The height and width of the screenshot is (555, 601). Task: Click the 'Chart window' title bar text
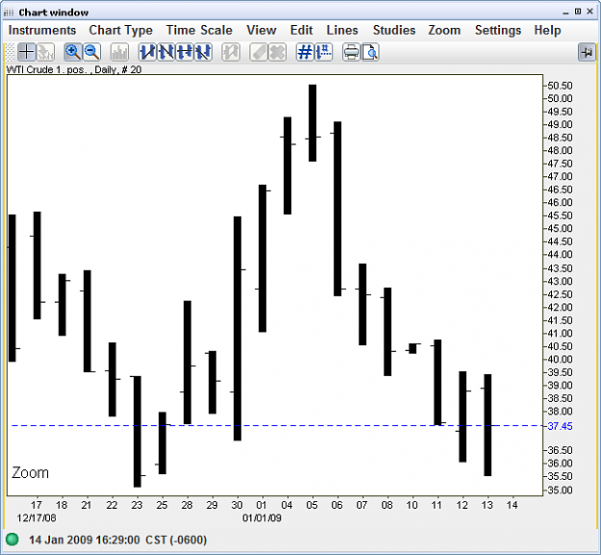click(54, 13)
